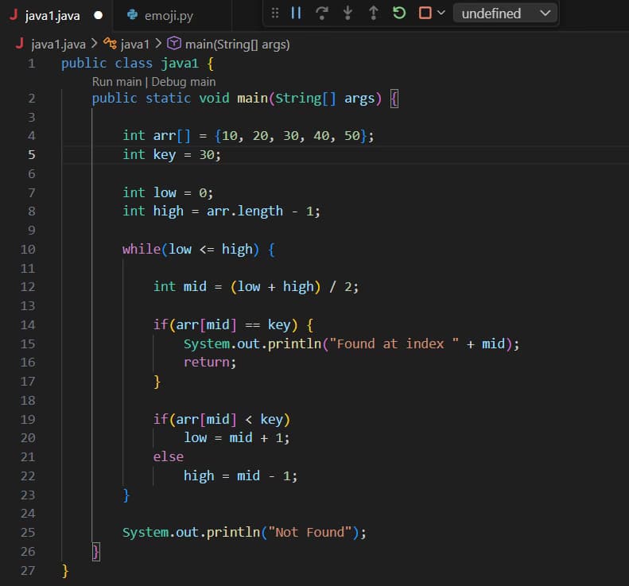The width and height of the screenshot is (629, 586).
Task: Click 'while(low <= high)' statement
Action: 191,250
